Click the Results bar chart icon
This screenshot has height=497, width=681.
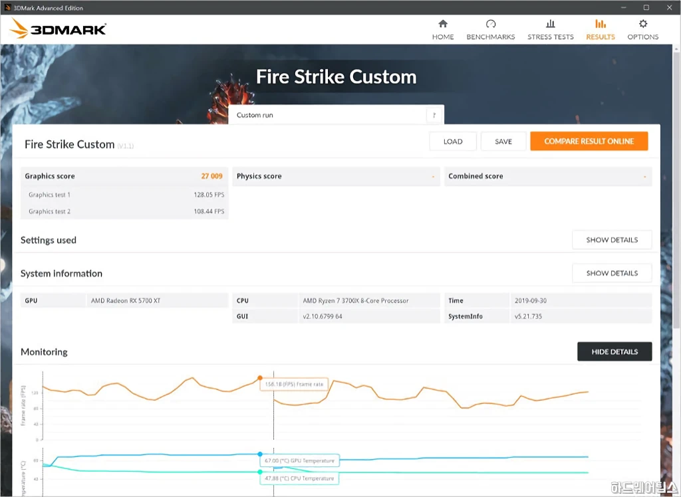pos(601,23)
